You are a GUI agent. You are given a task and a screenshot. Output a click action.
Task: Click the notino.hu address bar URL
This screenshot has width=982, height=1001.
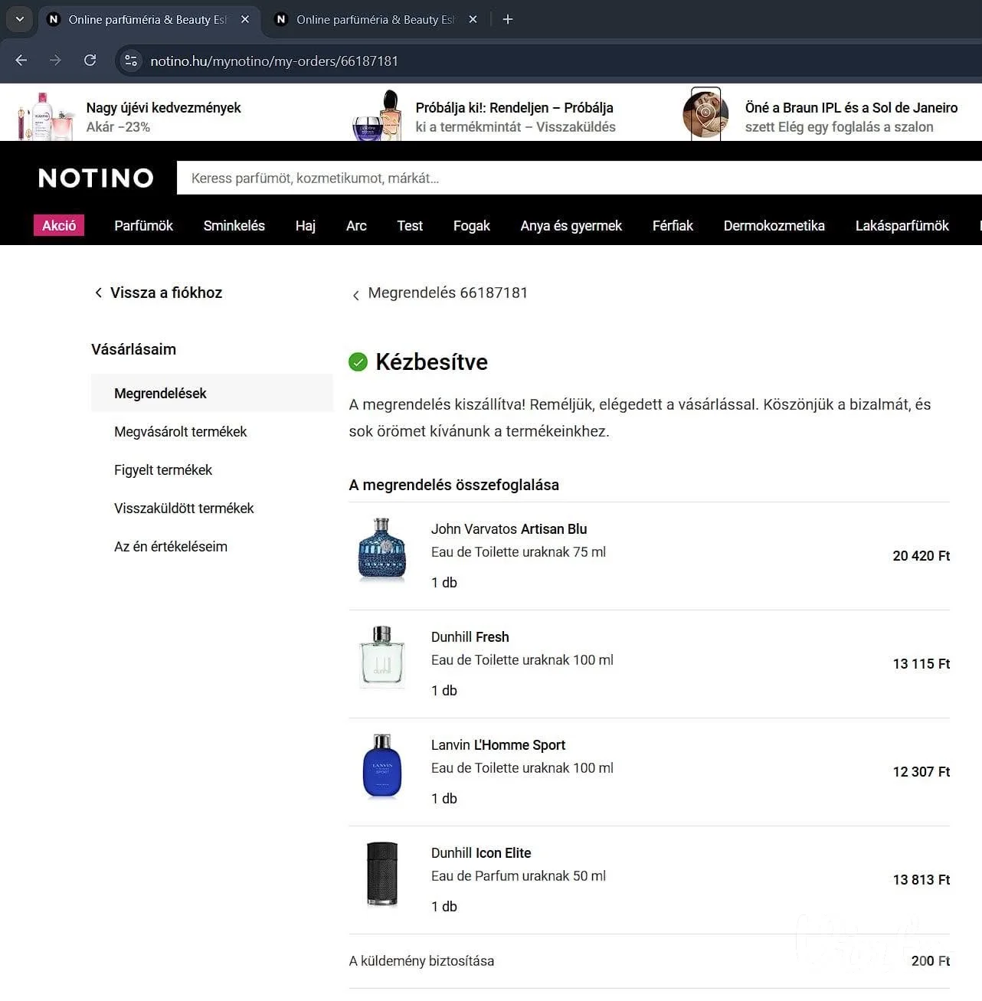pos(273,61)
